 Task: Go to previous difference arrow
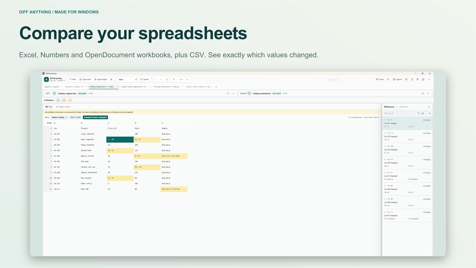[174, 79]
